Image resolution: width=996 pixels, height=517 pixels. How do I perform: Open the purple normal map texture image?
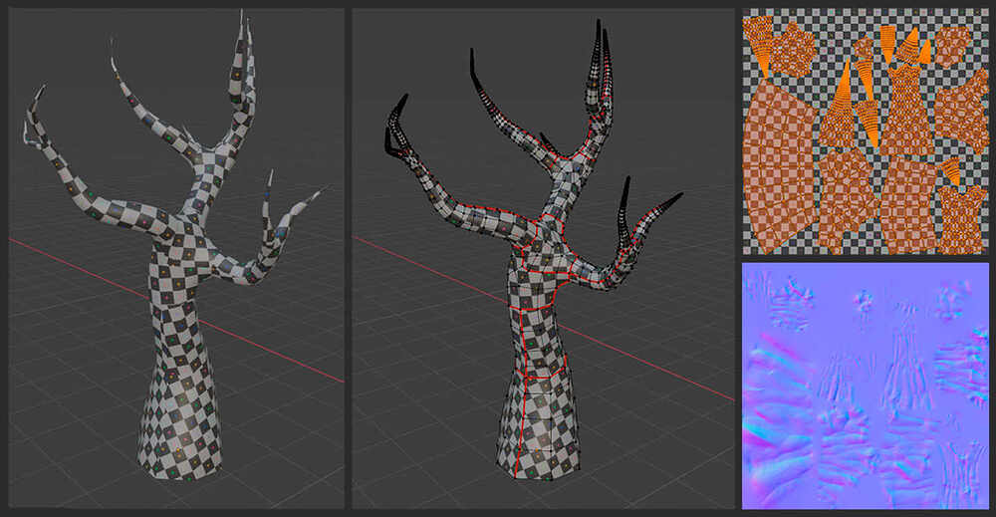866,386
